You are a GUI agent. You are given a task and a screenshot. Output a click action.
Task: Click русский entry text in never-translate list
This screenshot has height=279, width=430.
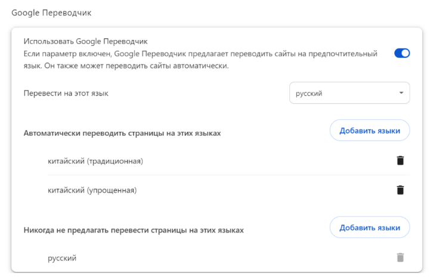coord(62,258)
